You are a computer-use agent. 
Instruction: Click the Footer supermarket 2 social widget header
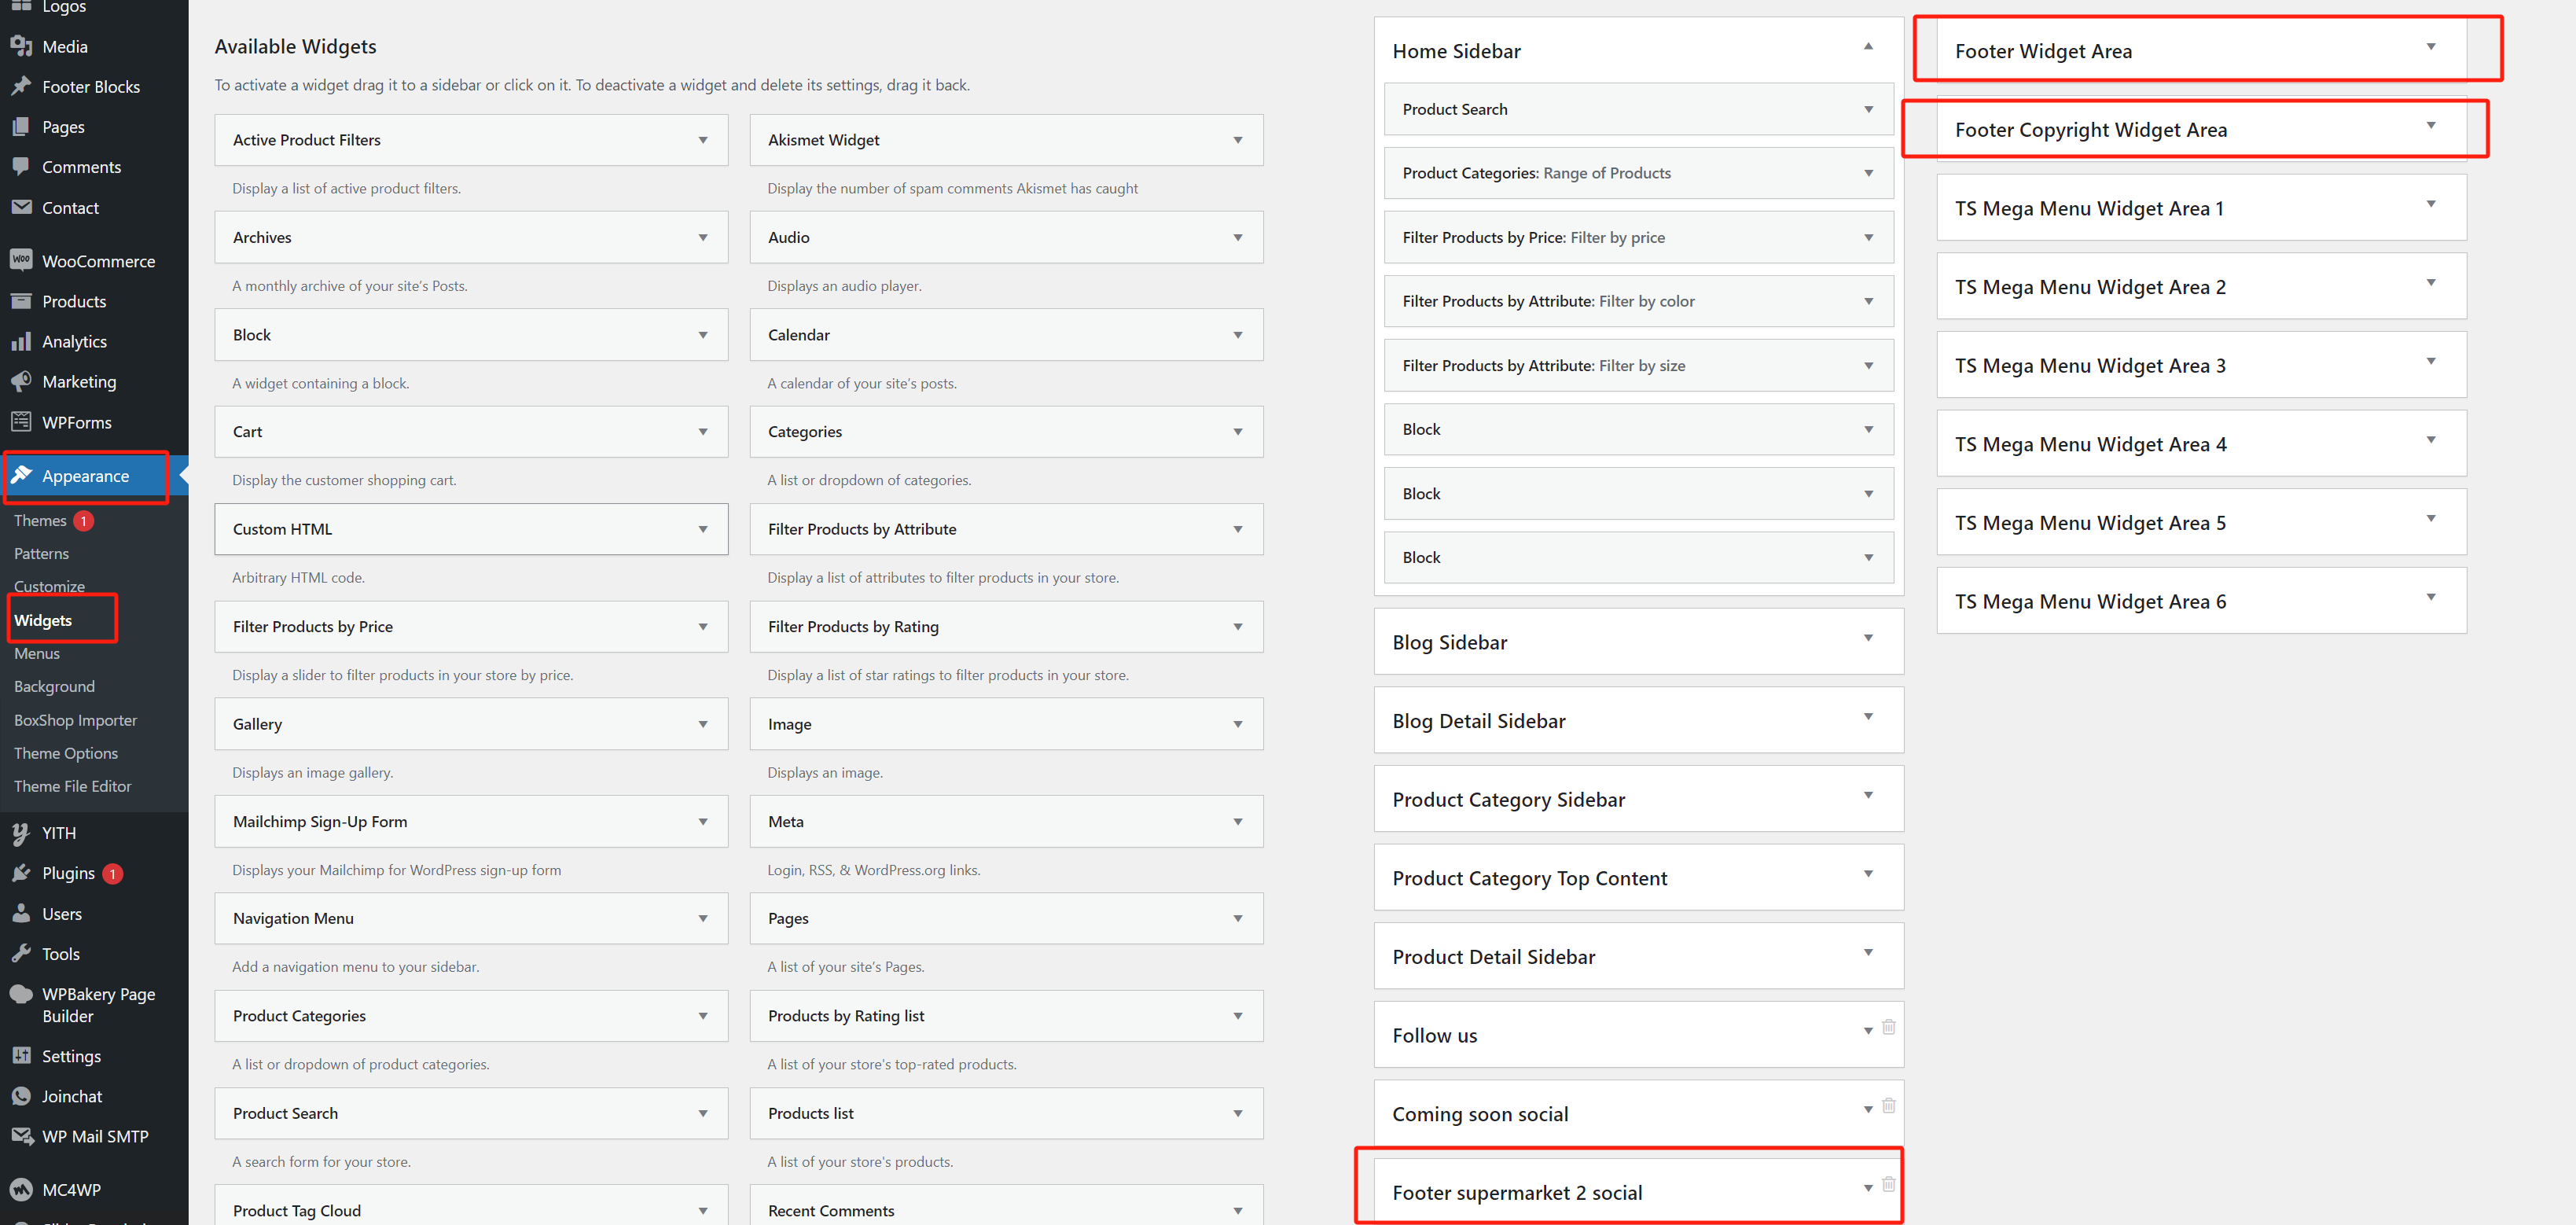pyautogui.click(x=1517, y=1192)
